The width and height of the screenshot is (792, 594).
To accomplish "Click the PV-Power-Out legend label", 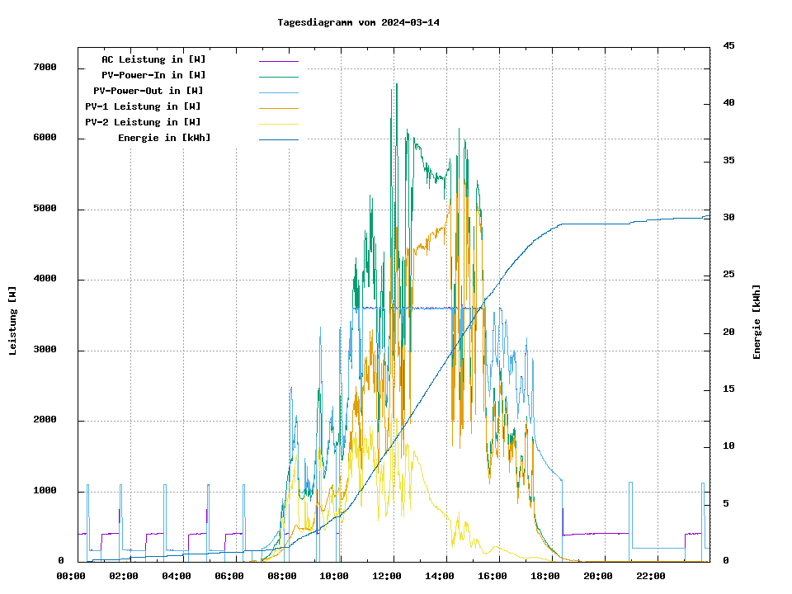I will click(148, 91).
